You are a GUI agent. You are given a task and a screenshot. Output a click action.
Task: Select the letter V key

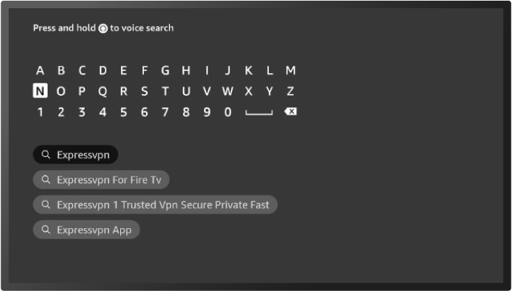point(207,92)
